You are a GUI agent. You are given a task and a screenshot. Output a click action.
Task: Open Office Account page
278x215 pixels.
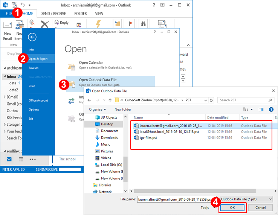tap(38, 101)
